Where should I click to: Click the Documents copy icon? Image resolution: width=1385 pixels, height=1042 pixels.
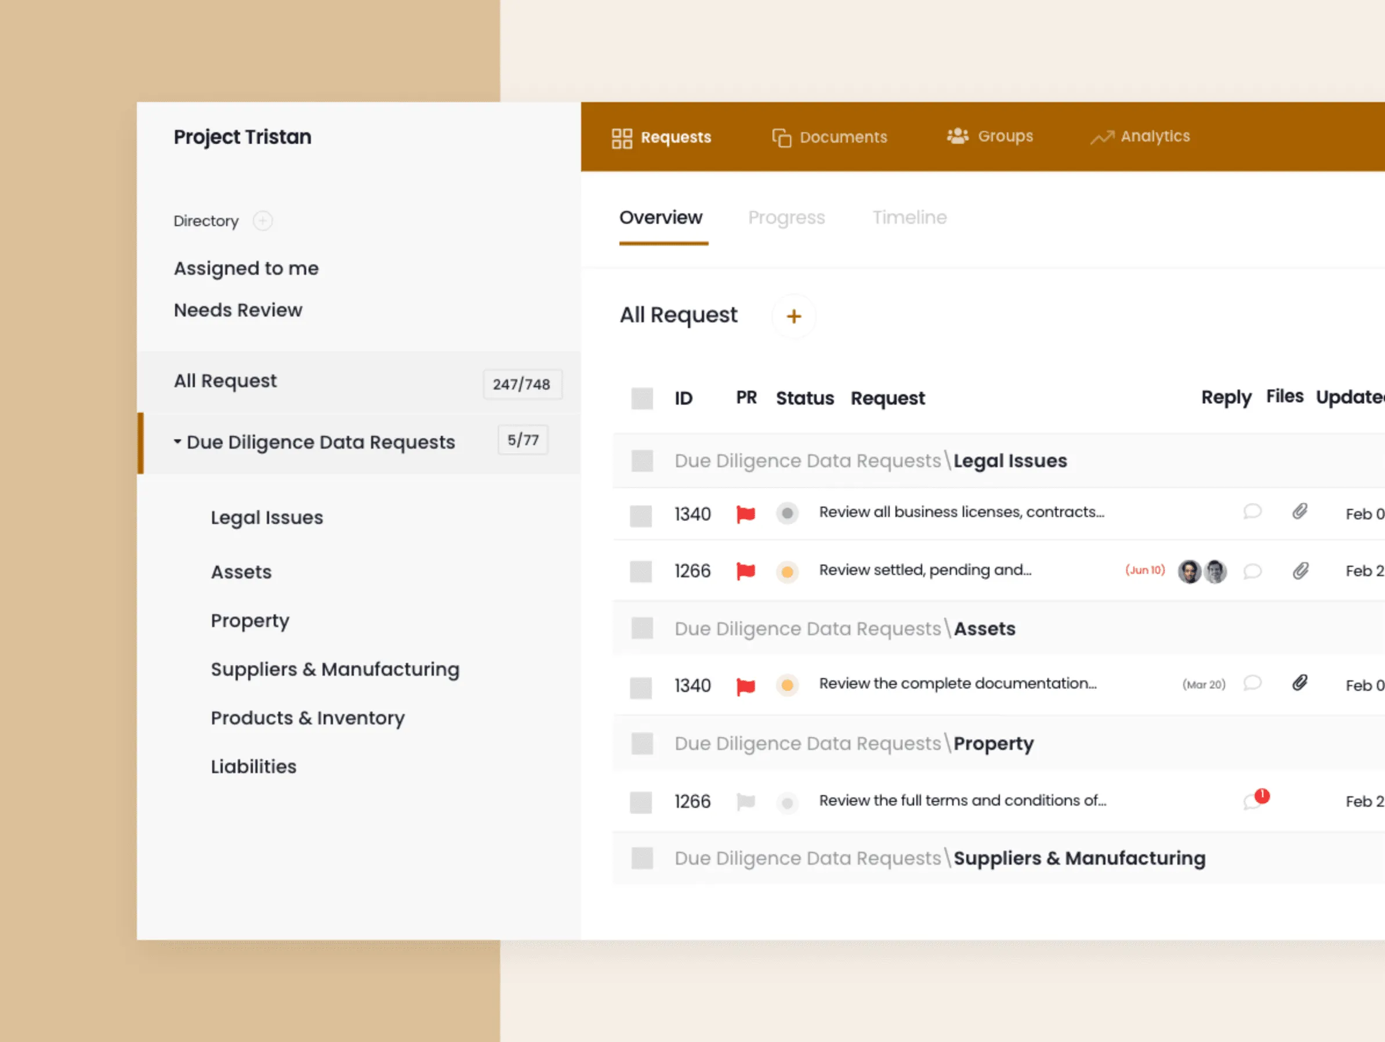(781, 138)
